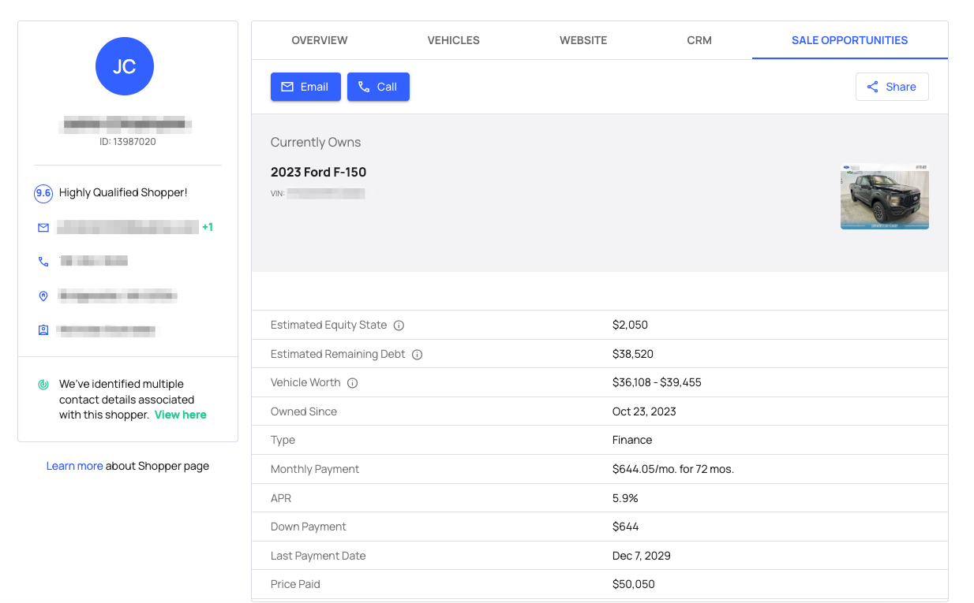Select the phone icon next to the phone number
This screenshot has width=974, height=603.
(x=43, y=261)
